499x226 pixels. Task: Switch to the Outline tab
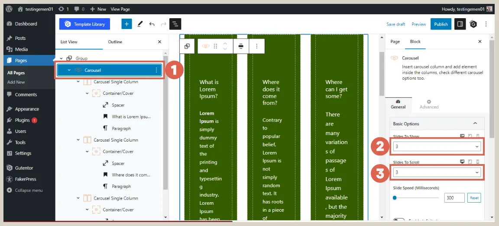[115, 42]
